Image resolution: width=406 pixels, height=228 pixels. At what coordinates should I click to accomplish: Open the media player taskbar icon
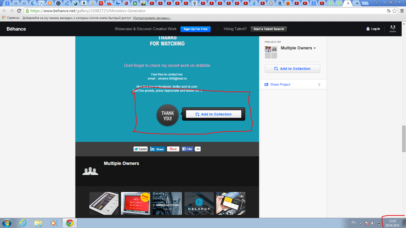(54, 223)
